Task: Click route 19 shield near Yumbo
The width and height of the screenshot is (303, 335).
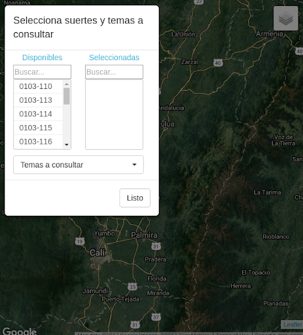Action: click(80, 241)
